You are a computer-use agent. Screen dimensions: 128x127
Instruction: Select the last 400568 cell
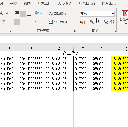click(x=9, y=88)
